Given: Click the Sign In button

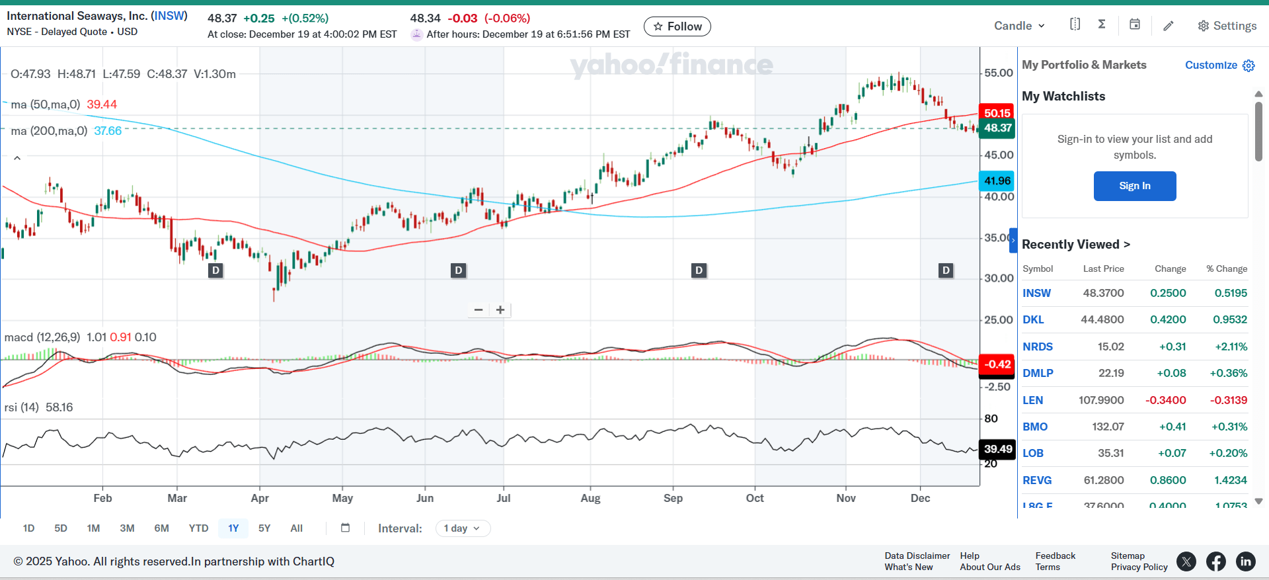Looking at the screenshot, I should click(1134, 186).
